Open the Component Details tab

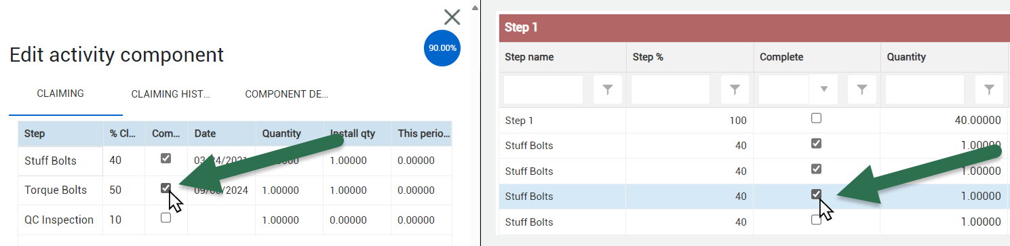coord(287,94)
